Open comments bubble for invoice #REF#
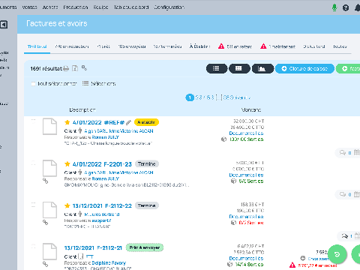This screenshot has width=360, height=270. [x=342, y=152]
